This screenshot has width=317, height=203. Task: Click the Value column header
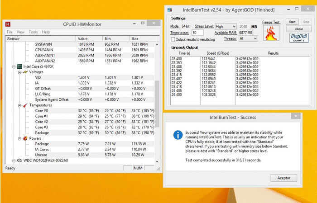[x=89, y=38]
